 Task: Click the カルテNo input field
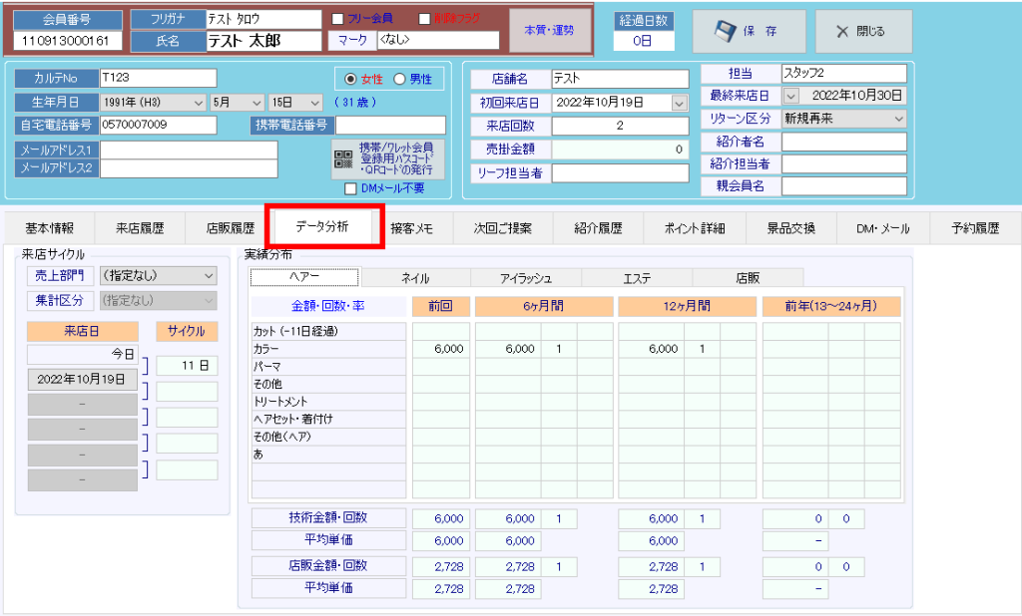pos(158,79)
